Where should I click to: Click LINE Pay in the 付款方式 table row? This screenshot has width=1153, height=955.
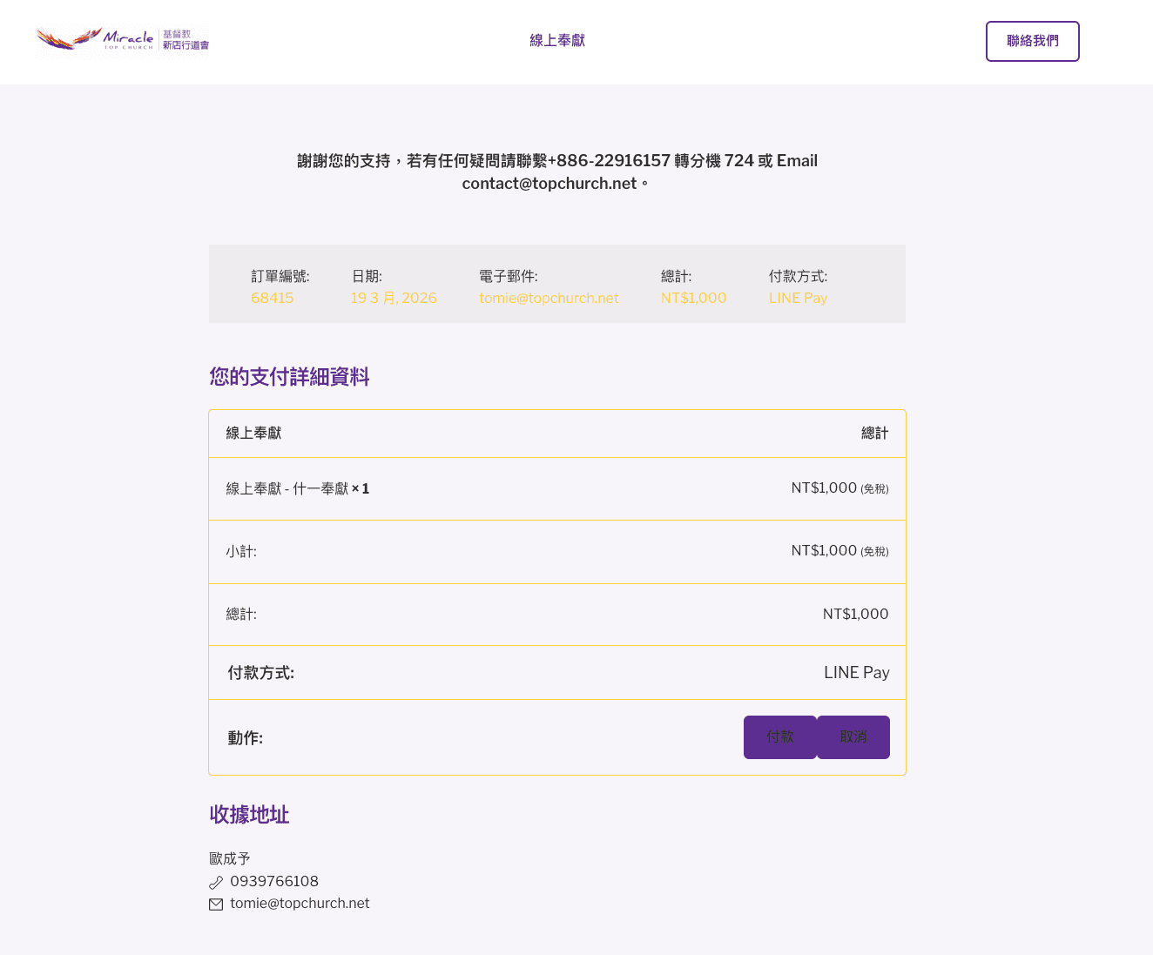(x=856, y=673)
